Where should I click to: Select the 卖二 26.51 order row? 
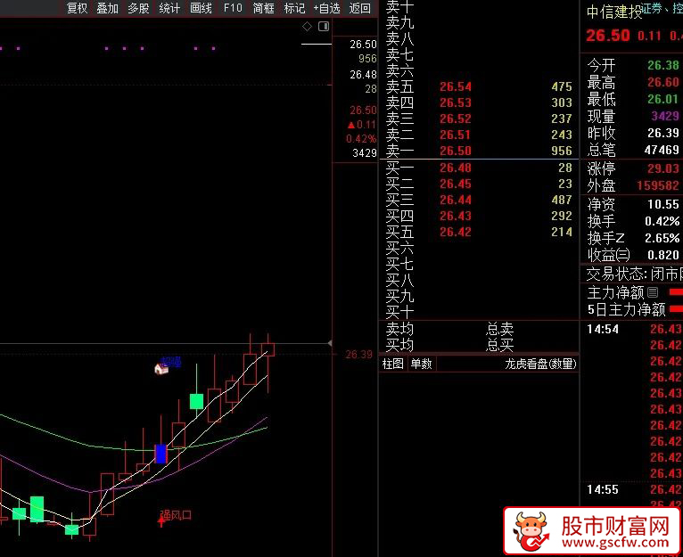pos(479,135)
